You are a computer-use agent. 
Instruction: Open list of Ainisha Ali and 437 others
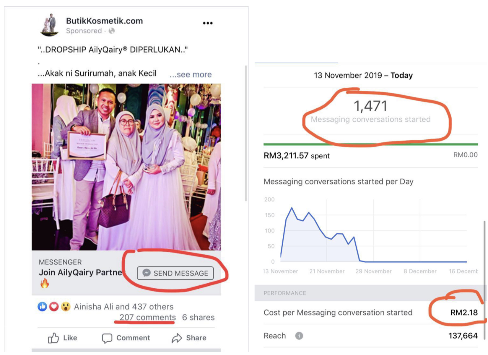[124, 307]
